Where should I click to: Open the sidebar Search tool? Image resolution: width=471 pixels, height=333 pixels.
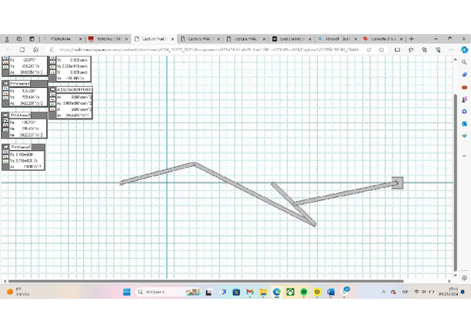[464, 62]
